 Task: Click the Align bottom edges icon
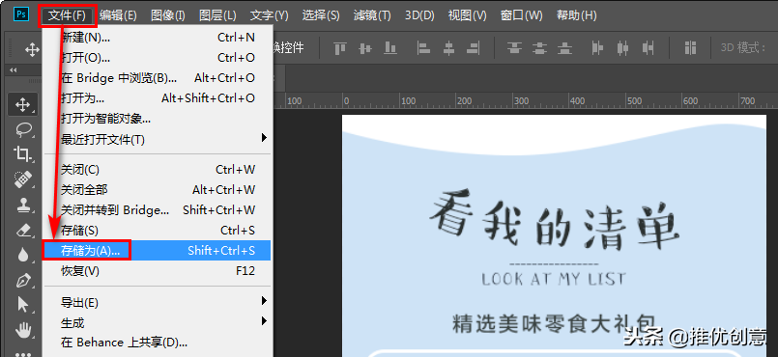(391, 48)
